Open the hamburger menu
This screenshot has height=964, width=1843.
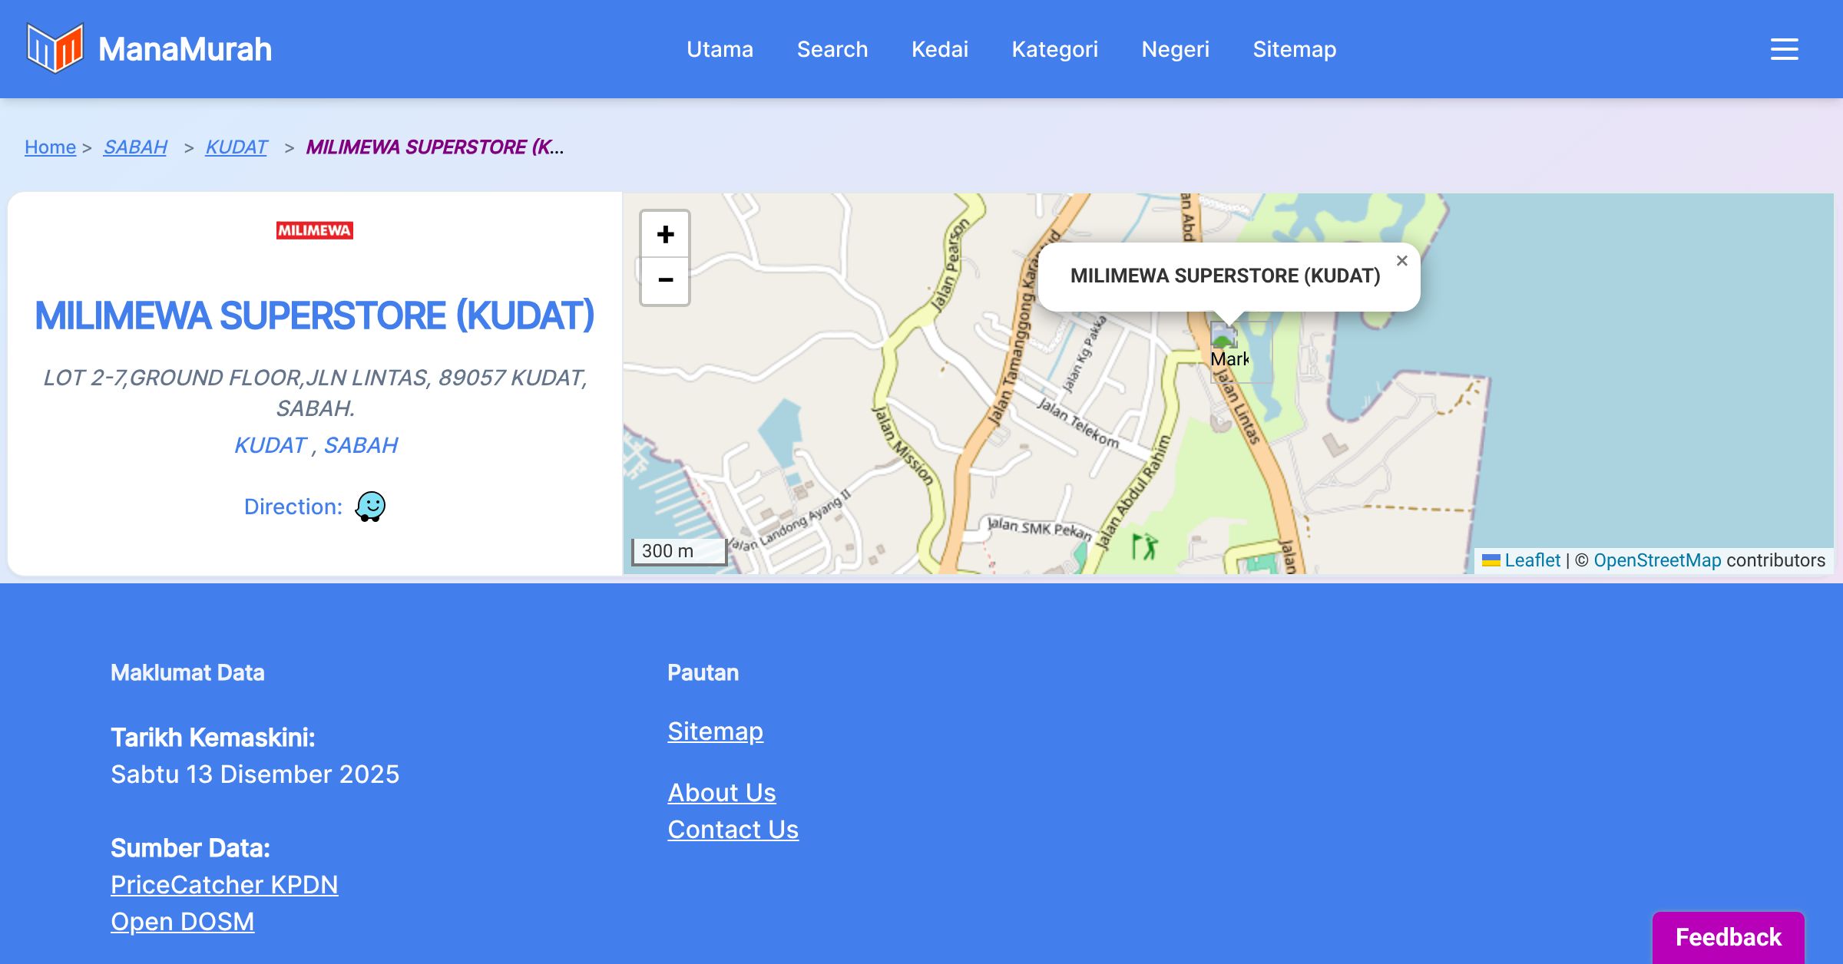[1784, 49]
